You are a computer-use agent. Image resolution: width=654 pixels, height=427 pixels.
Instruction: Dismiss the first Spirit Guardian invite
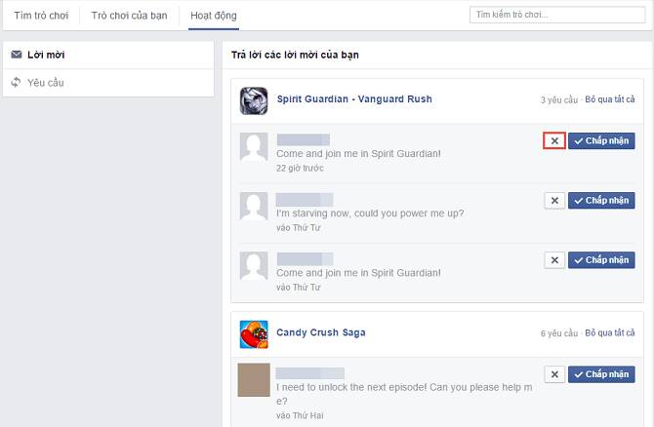pos(554,140)
